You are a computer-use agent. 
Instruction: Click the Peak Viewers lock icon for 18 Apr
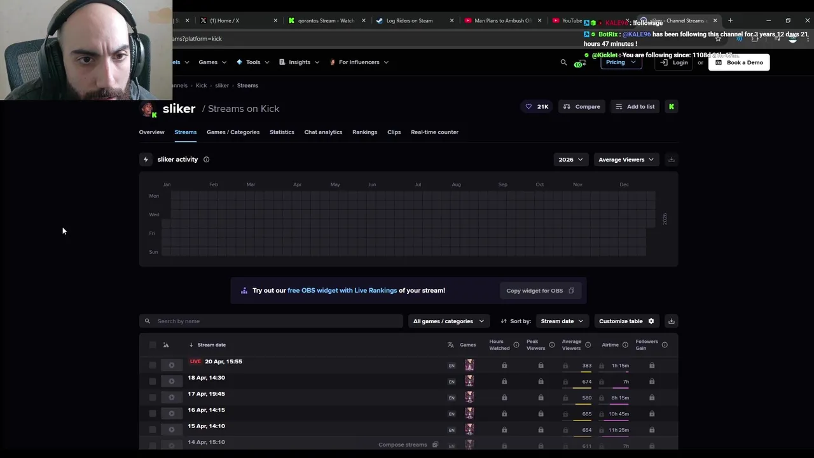(x=541, y=382)
